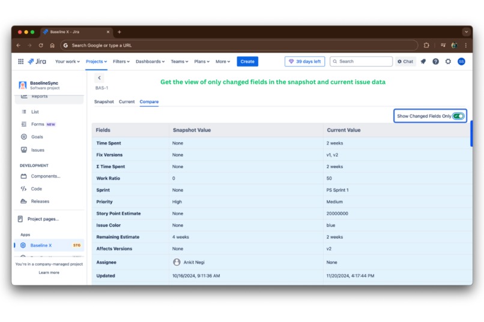
Task: Go back with the chevron above BAS-1
Action: [x=100, y=77]
